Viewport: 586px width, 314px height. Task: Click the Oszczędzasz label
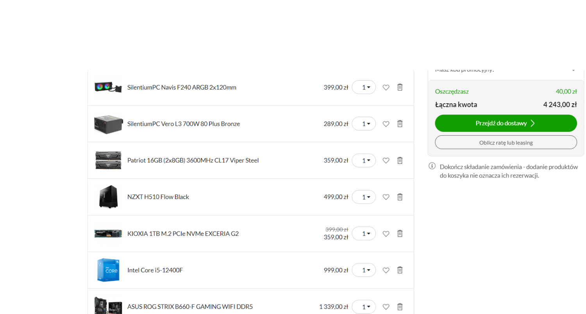point(452,92)
